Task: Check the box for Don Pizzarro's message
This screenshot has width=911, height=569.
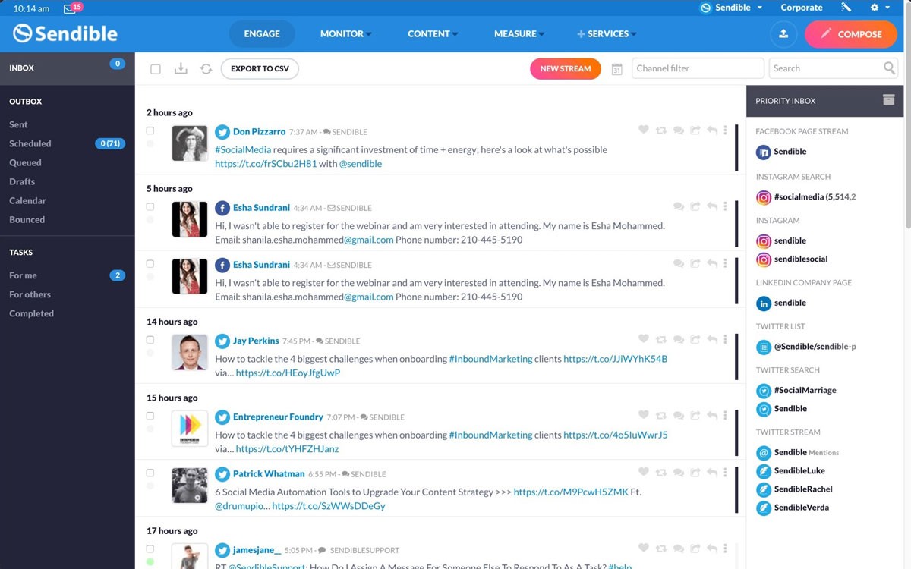Action: [x=150, y=130]
